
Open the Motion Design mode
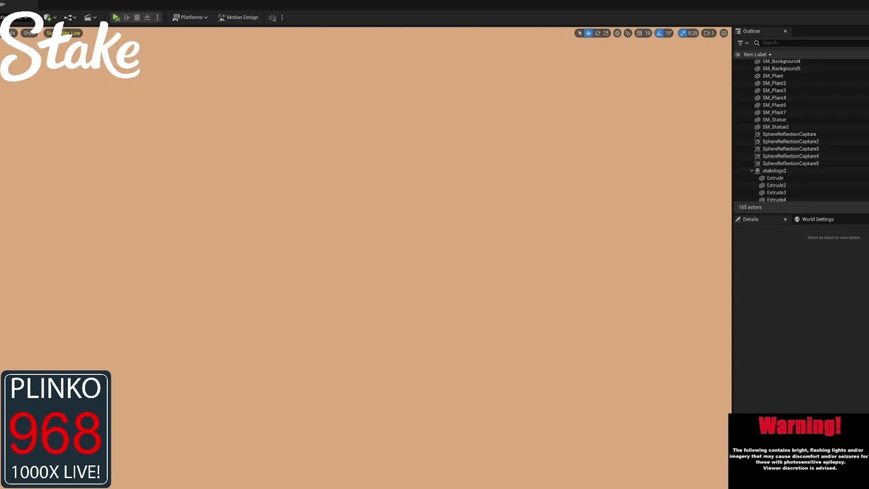[x=238, y=18]
